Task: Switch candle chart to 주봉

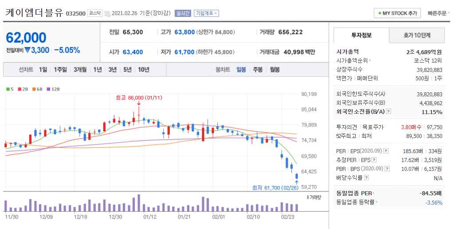Action: pyautogui.click(x=258, y=70)
